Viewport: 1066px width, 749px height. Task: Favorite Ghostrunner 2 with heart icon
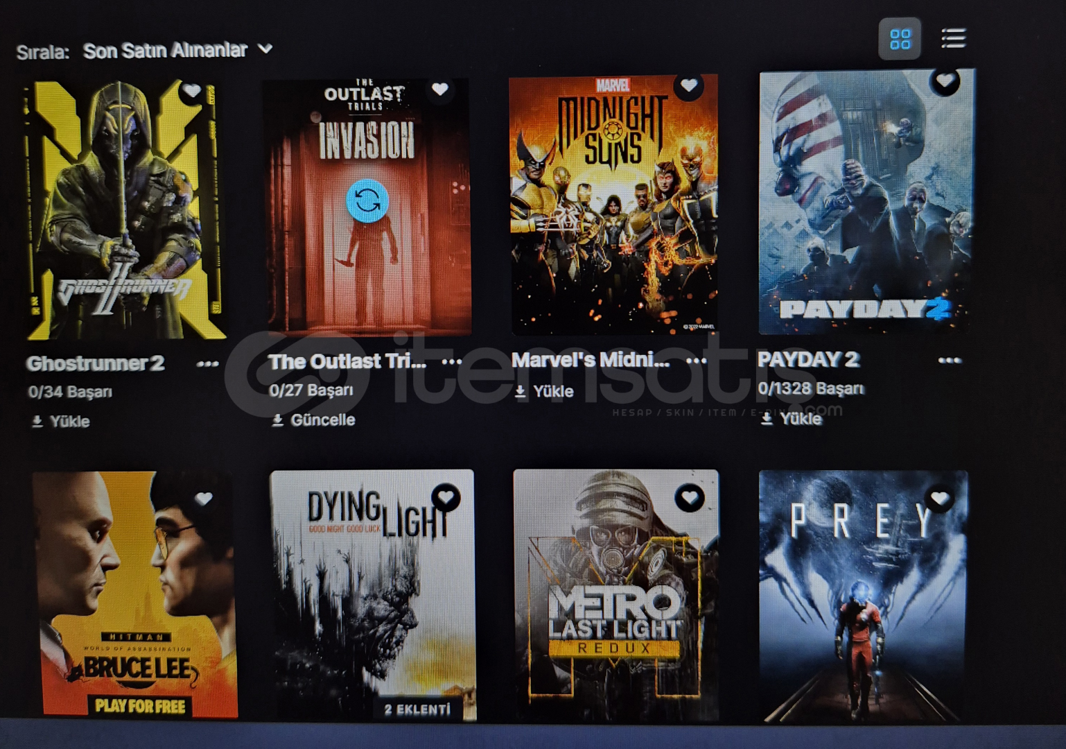(x=191, y=91)
